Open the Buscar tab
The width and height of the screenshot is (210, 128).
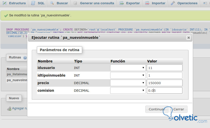pyautogui.click(x=59, y=3)
